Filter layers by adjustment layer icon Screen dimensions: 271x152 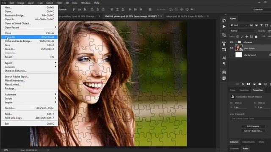point(256,25)
